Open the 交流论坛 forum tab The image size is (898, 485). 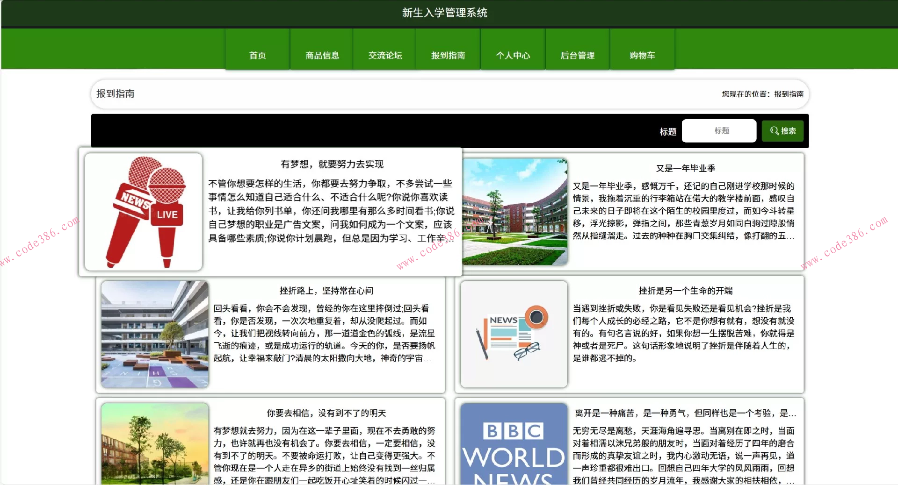click(x=384, y=55)
